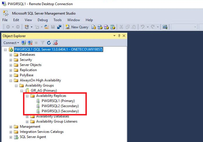Select the PWGIRSQL2 (Secondary) replica
Screen dimensions: 203x142
[60, 106]
